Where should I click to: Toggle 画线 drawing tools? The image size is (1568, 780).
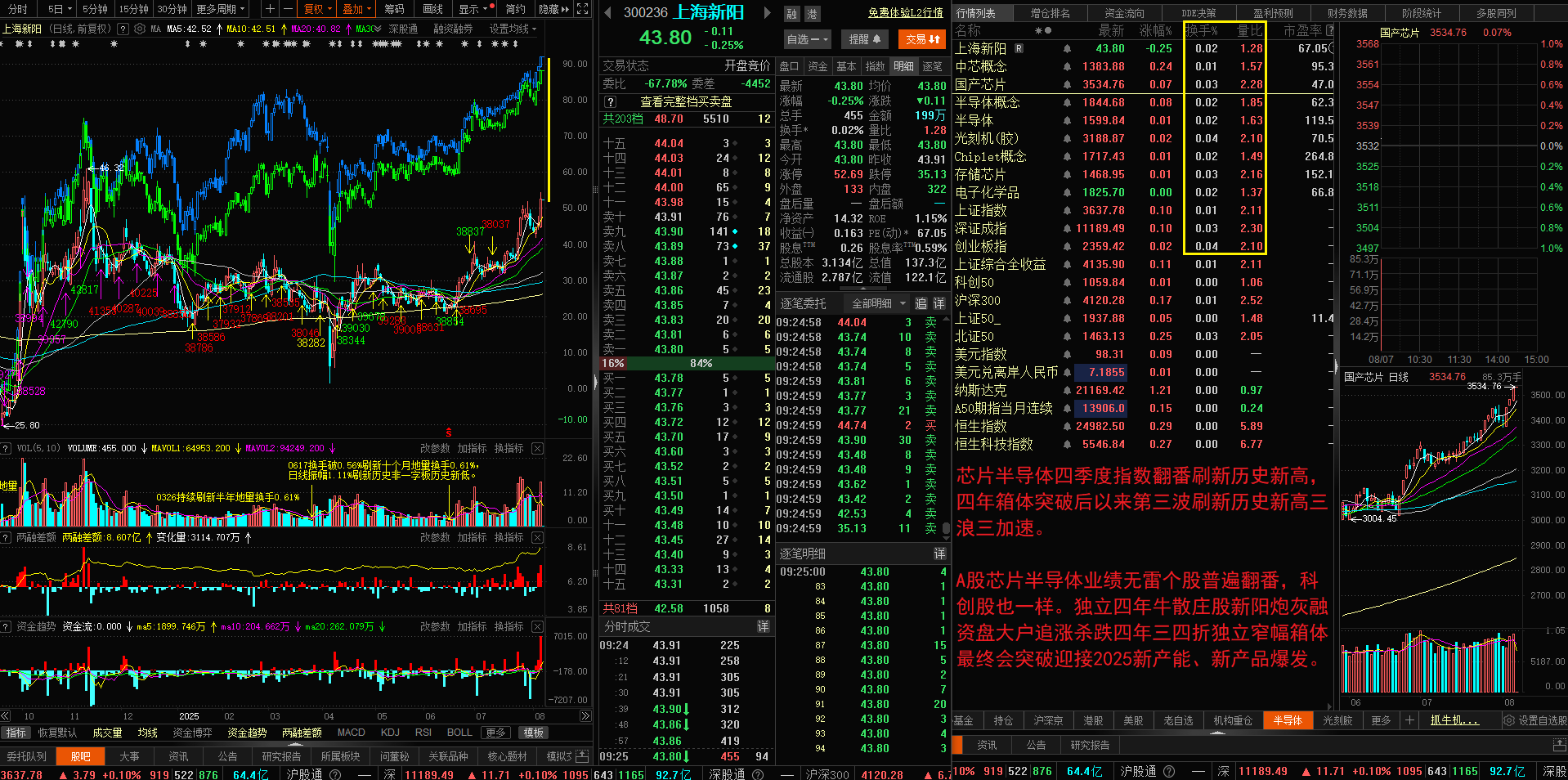433,9
